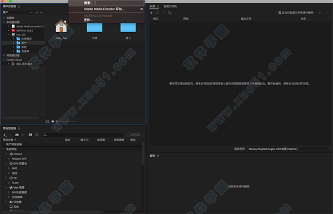This screenshot has width=333, height=214.
Task: Click the back arrow in media browser
Action: (37, 13)
